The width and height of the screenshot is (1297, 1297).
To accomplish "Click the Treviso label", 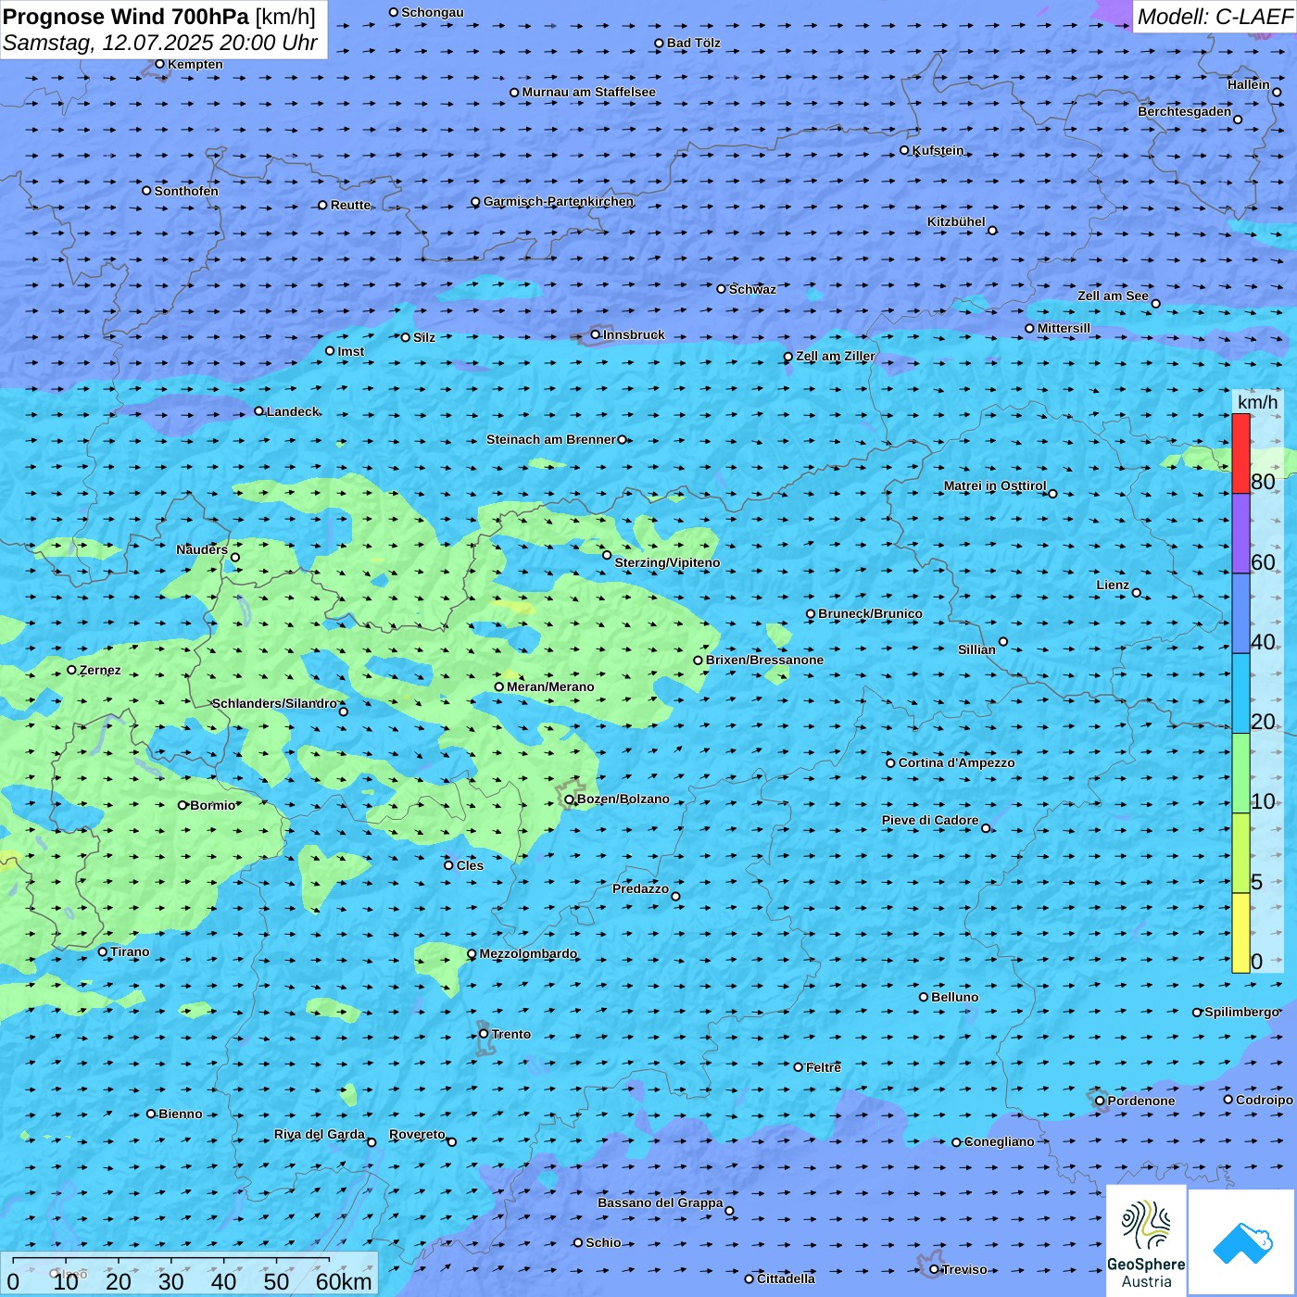I will (x=963, y=1269).
